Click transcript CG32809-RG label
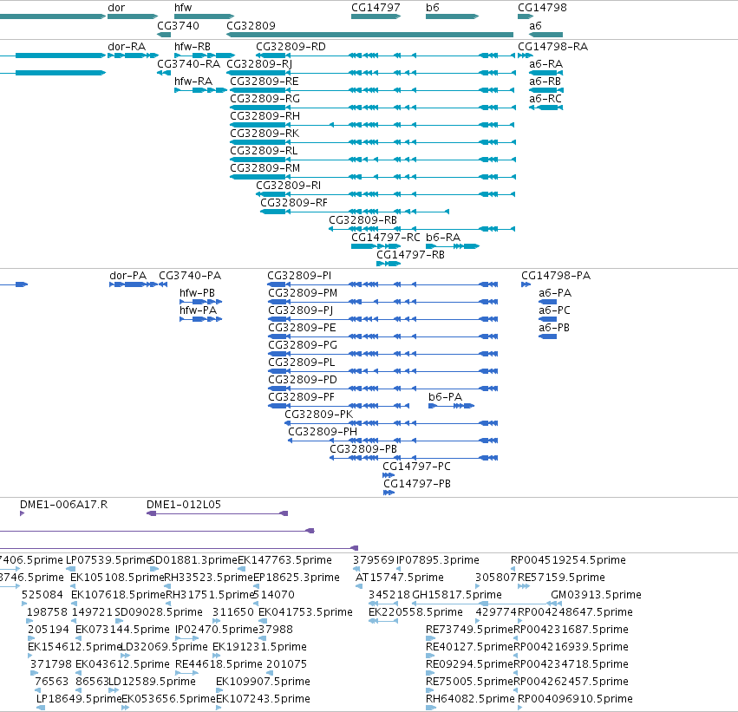This screenshot has width=738, height=712. [x=265, y=99]
